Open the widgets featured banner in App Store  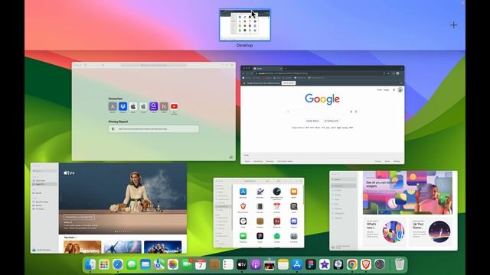pyautogui.click(x=407, y=192)
